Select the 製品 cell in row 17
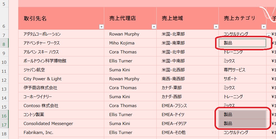276x139 pixels. pyautogui.click(x=242, y=123)
